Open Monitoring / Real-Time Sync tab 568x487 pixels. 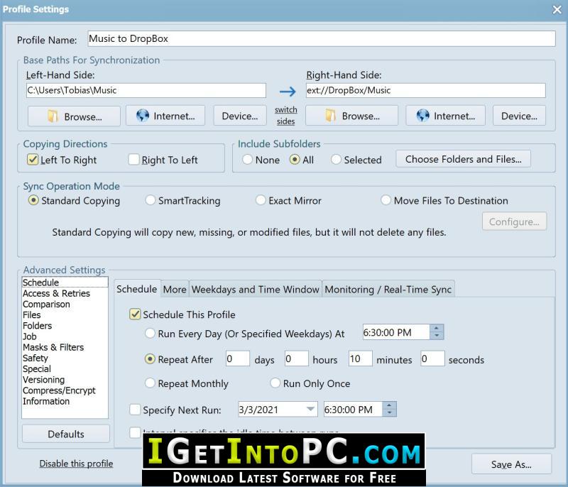pyautogui.click(x=388, y=290)
